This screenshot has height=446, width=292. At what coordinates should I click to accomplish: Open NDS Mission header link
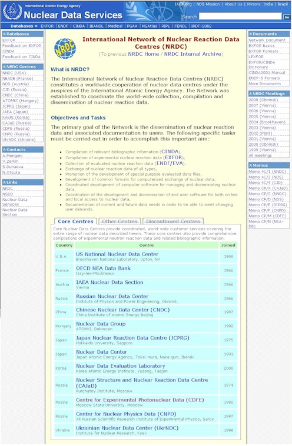tap(208, 4)
